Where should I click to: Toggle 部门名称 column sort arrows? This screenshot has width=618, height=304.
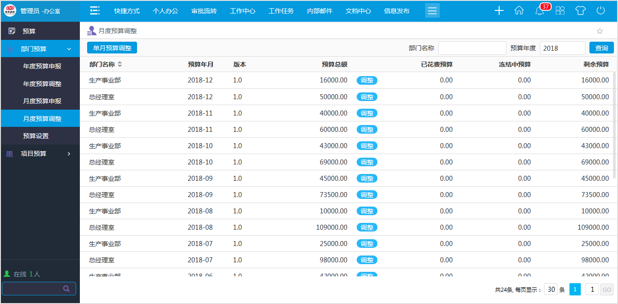tap(119, 64)
